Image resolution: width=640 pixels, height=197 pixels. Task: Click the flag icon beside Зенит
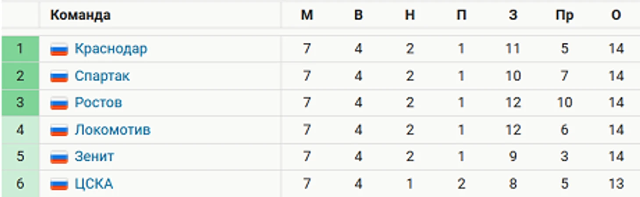click(59, 157)
